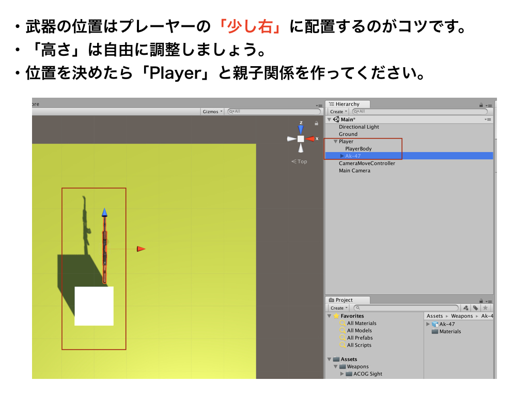Click the All Prefabs search icon

pos(343,338)
